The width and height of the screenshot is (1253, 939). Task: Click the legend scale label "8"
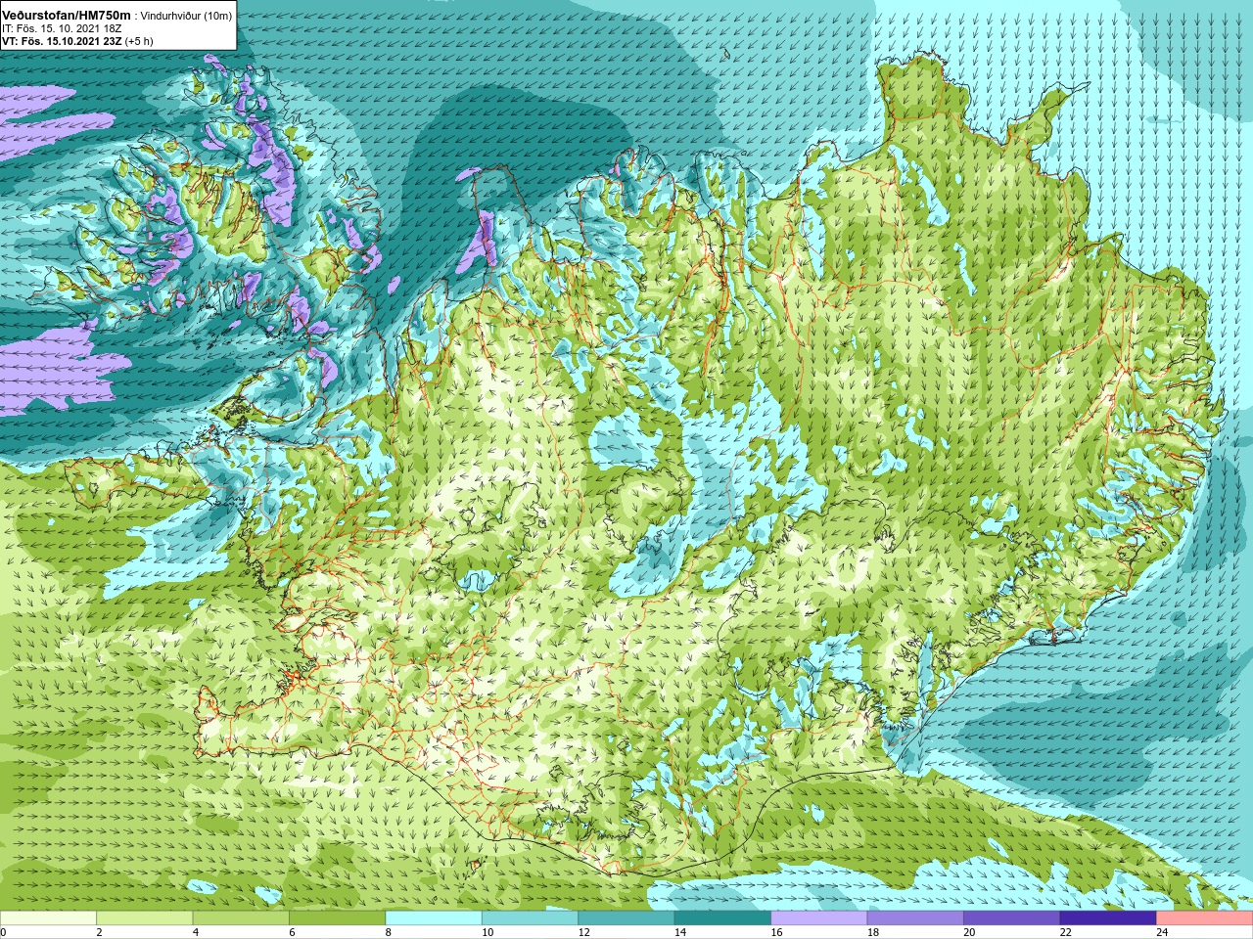click(389, 933)
